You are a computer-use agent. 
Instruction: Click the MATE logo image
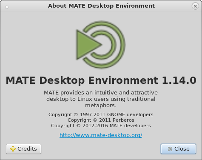[100, 45]
